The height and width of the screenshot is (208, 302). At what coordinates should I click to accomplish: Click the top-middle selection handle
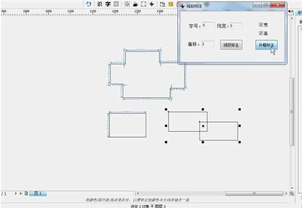point(203,109)
